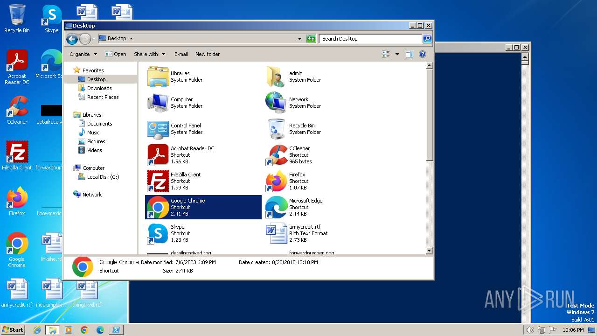Select mediumplan document desktop icon
This screenshot has width=597, height=336.
pyautogui.click(x=51, y=293)
